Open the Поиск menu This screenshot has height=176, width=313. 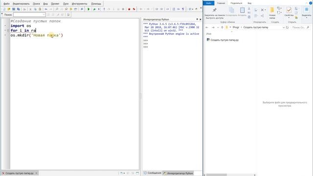pos(36,3)
